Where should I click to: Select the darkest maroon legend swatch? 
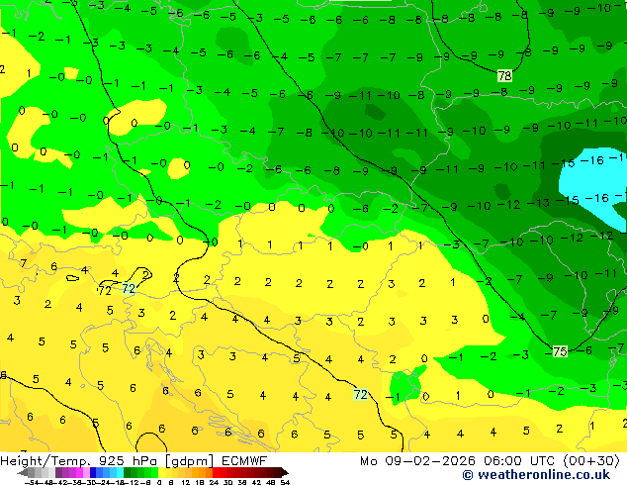[277, 472]
